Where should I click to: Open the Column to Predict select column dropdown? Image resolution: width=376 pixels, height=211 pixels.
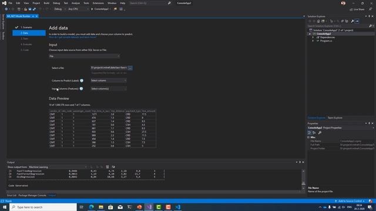(x=108, y=81)
